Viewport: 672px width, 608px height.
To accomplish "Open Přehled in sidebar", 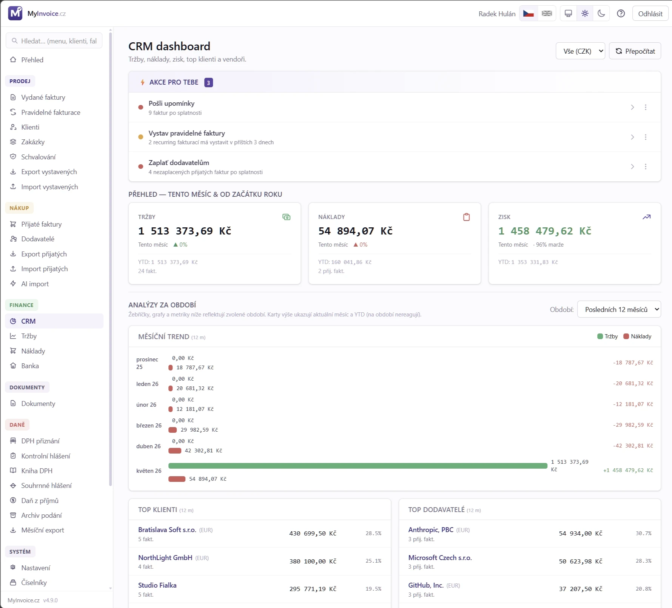I will (54, 60).
